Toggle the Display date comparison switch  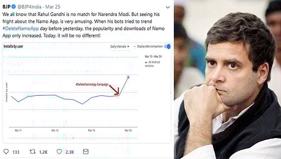[167, 47]
